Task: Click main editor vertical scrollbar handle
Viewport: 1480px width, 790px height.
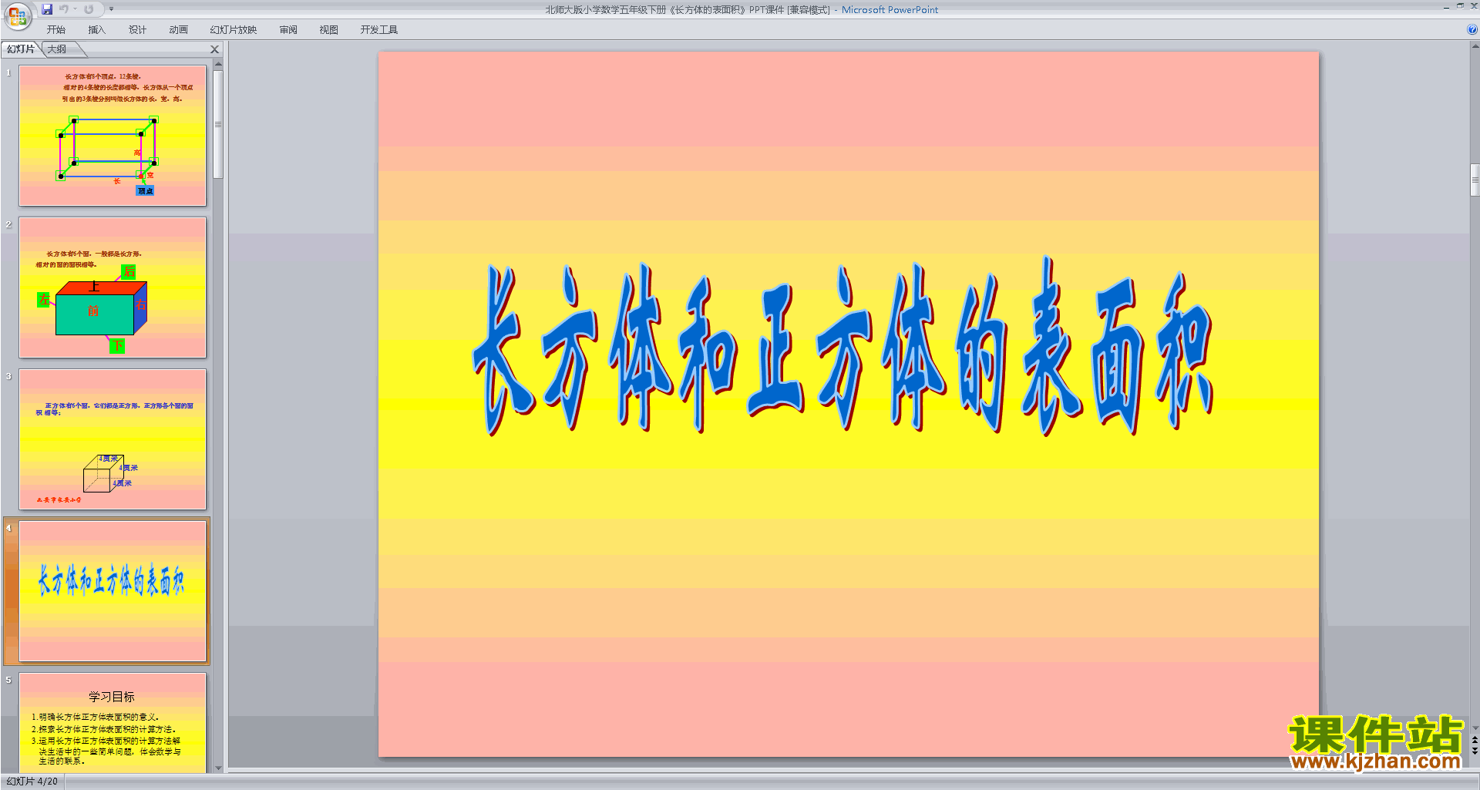Action: point(1475,180)
